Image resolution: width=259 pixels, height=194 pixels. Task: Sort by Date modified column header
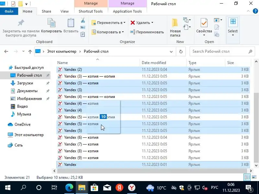[x=163, y=63]
